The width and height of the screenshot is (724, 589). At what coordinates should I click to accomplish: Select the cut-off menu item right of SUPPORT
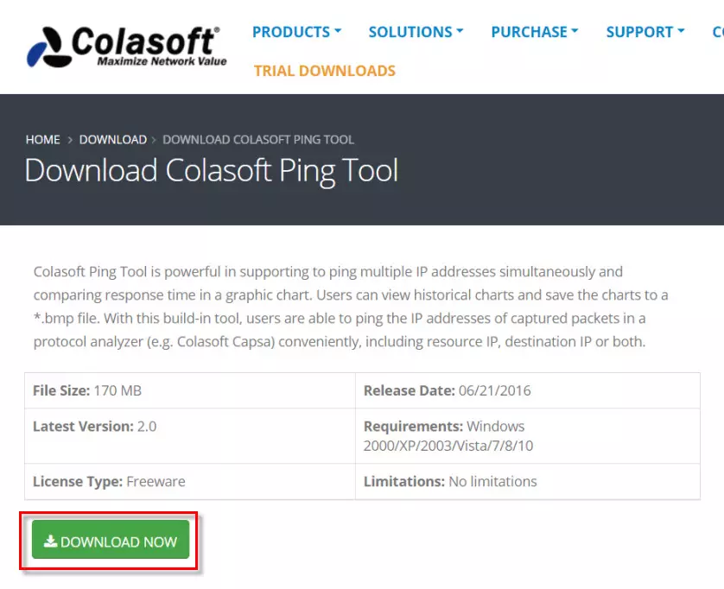[718, 32]
